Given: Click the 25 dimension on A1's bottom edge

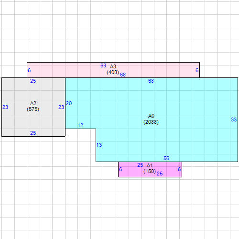Looking at the screenshot, I should pyautogui.click(x=160, y=174).
